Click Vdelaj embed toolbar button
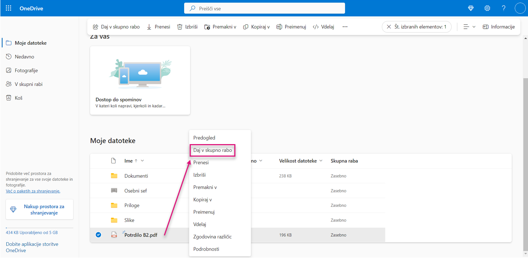 (323, 27)
